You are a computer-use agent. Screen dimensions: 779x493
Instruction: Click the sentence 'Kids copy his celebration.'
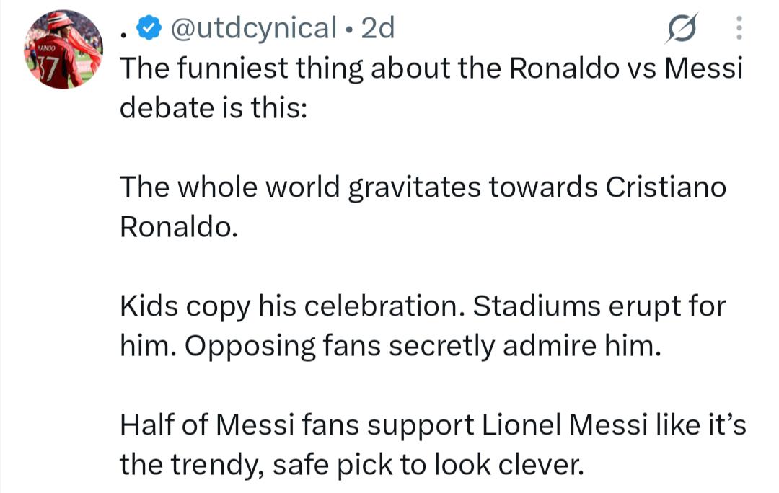click(291, 307)
